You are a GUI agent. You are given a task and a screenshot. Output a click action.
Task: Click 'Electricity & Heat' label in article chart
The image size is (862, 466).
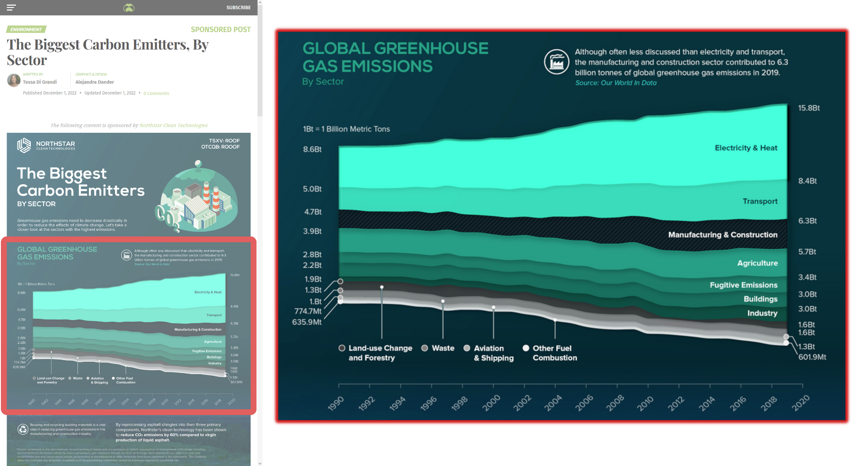point(208,292)
